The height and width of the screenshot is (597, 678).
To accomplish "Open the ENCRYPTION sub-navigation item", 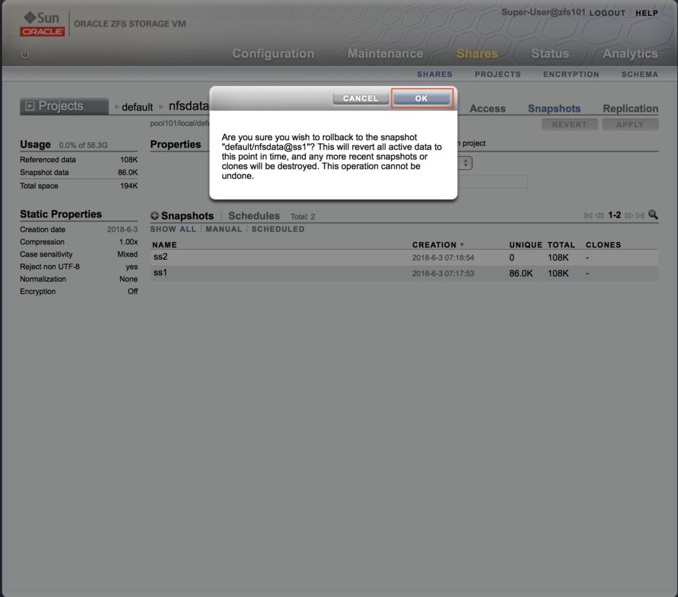I will (571, 74).
